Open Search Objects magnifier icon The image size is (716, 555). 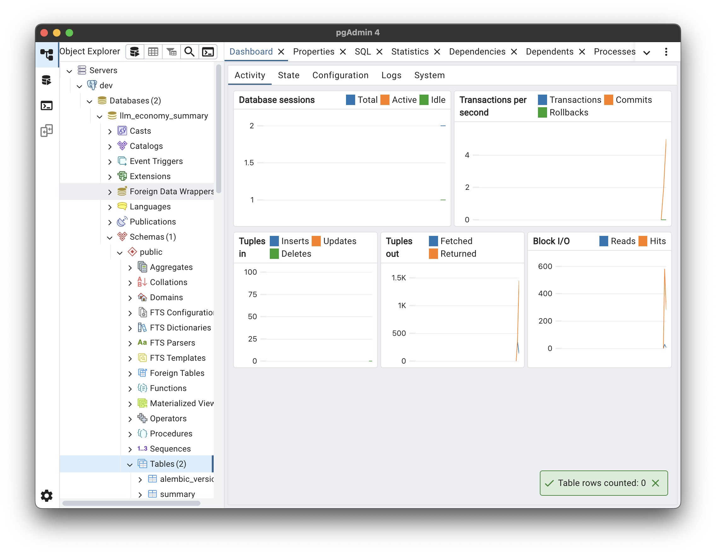click(x=189, y=52)
